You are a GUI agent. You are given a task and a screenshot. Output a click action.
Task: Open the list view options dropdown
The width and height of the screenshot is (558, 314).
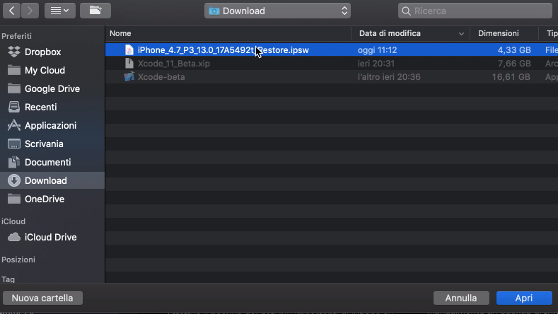60,11
